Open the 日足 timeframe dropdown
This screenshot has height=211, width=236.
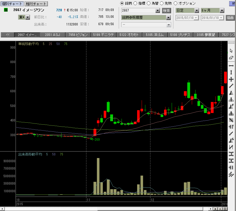pos(197,10)
